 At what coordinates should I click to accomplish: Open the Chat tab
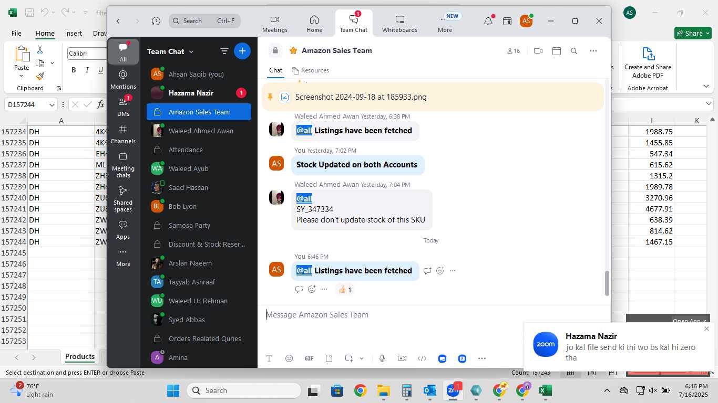coord(276,70)
